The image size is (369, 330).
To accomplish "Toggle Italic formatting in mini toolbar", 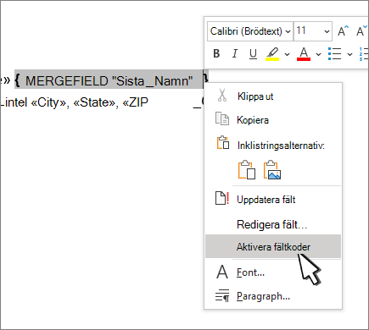I will point(235,53).
